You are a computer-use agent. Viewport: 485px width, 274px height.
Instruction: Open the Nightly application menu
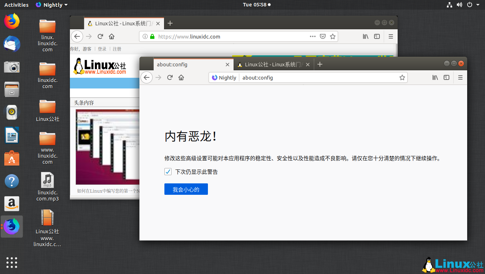point(52,5)
